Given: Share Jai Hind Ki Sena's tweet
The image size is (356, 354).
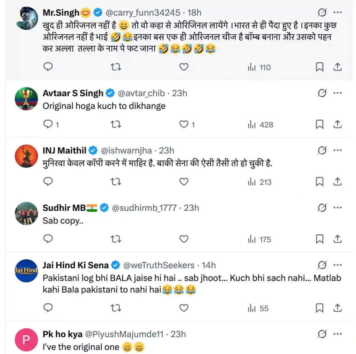Looking at the screenshot, I should [337, 308].
